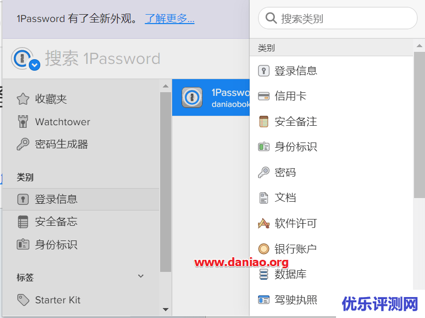Select the 安全备忘 notes icon in sidebar
The image size is (425, 318).
tap(23, 222)
